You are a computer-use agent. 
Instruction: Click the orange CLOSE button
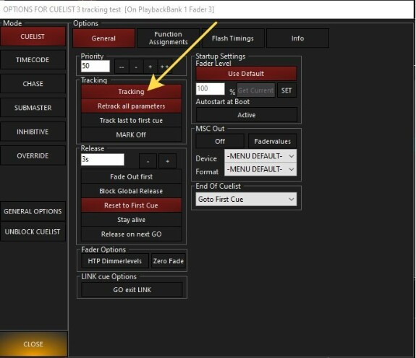tap(33, 344)
